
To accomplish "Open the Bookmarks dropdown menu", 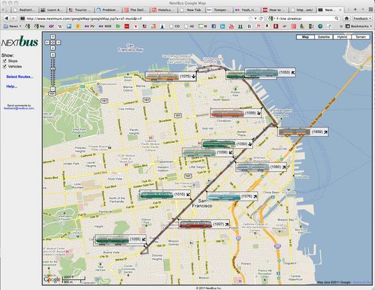I will 359,26.
